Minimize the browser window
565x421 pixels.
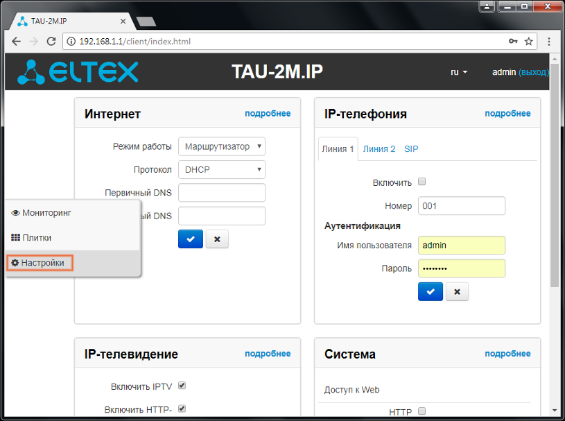click(x=507, y=6)
